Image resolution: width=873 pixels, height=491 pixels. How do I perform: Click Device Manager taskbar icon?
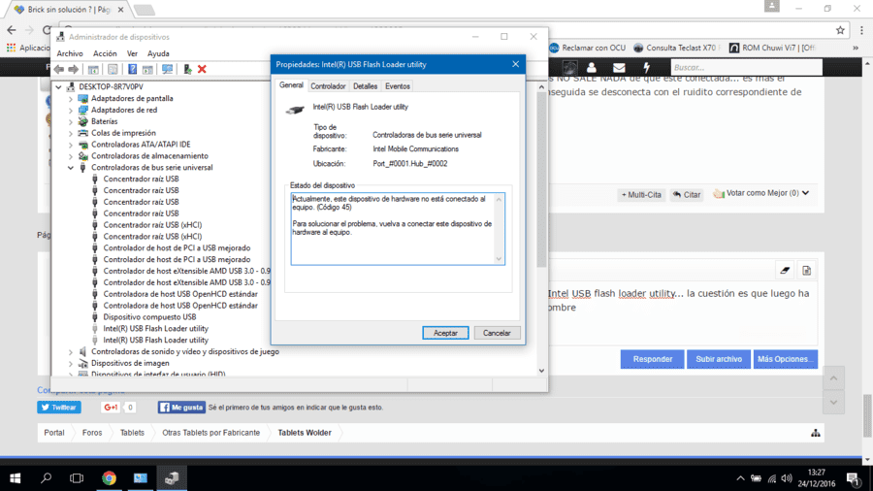click(x=172, y=477)
